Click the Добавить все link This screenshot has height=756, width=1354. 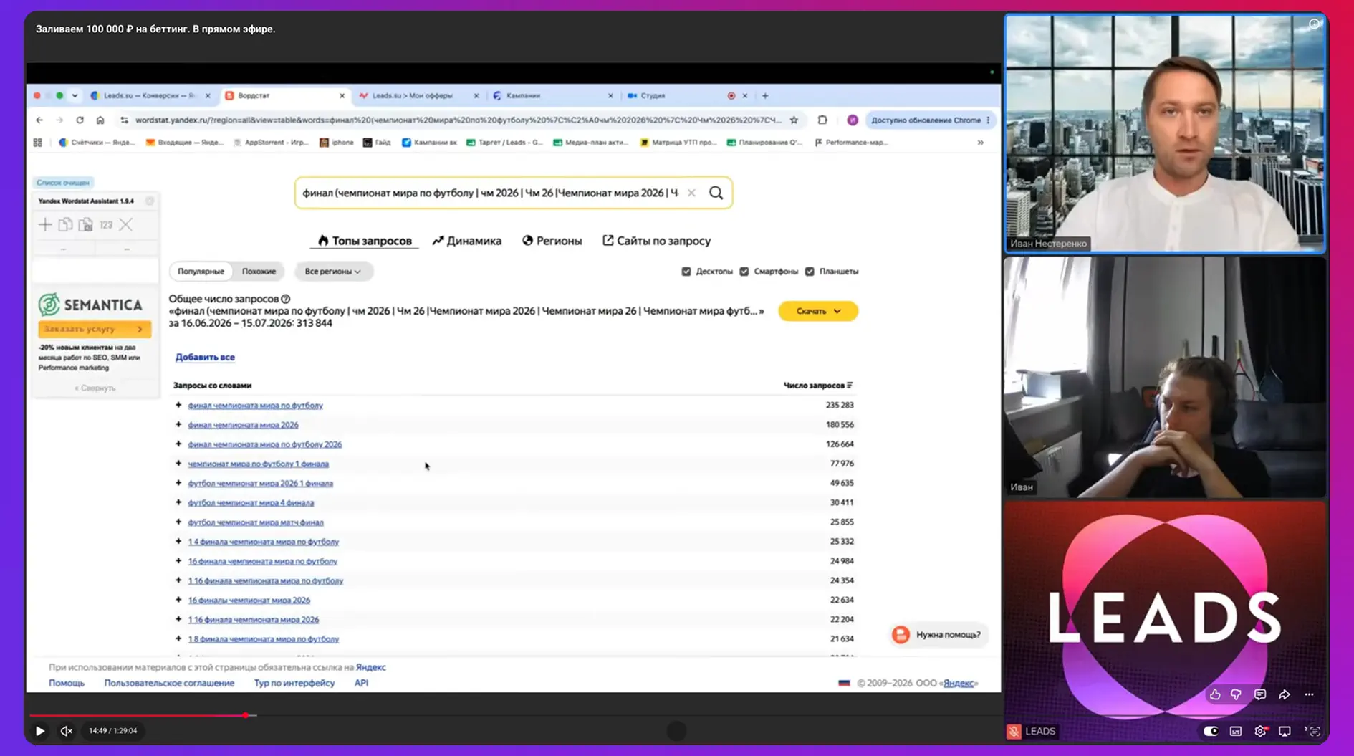[x=205, y=357]
